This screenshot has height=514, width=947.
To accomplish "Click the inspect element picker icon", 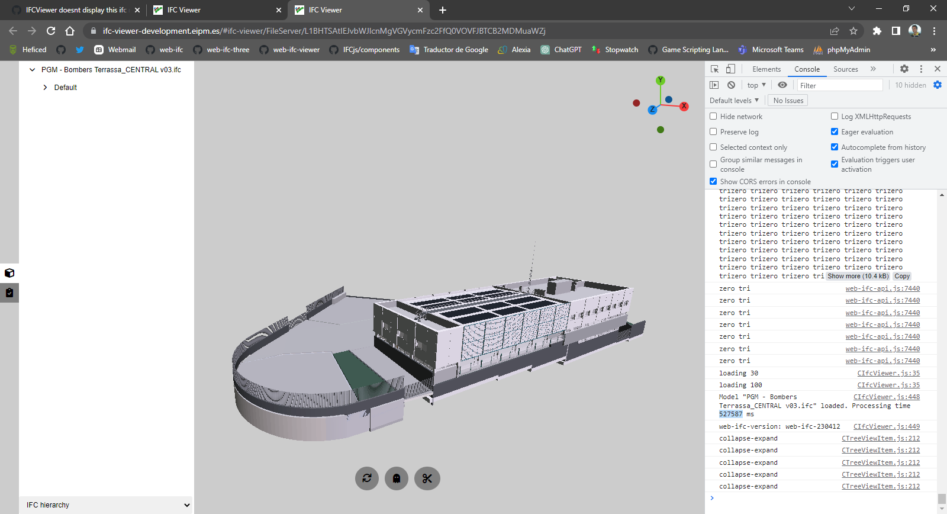I will coord(714,69).
